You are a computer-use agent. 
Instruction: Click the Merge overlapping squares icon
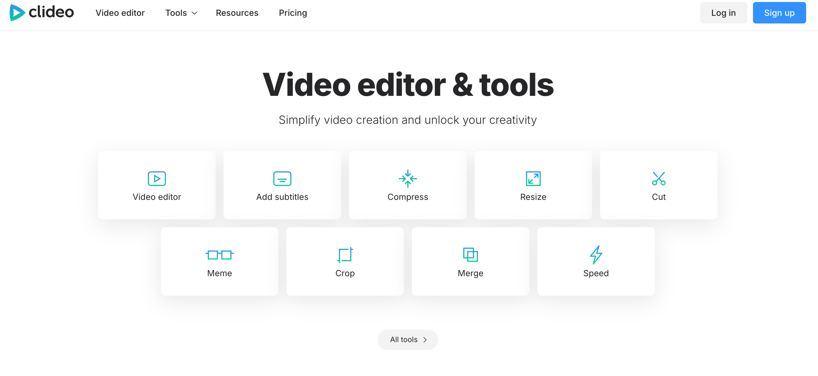tap(470, 255)
